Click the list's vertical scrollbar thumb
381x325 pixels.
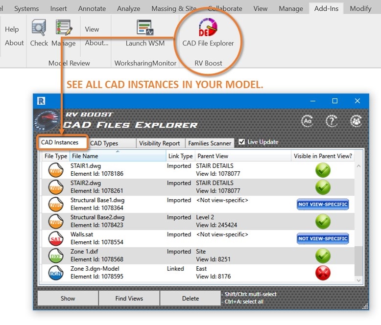tap(358, 261)
